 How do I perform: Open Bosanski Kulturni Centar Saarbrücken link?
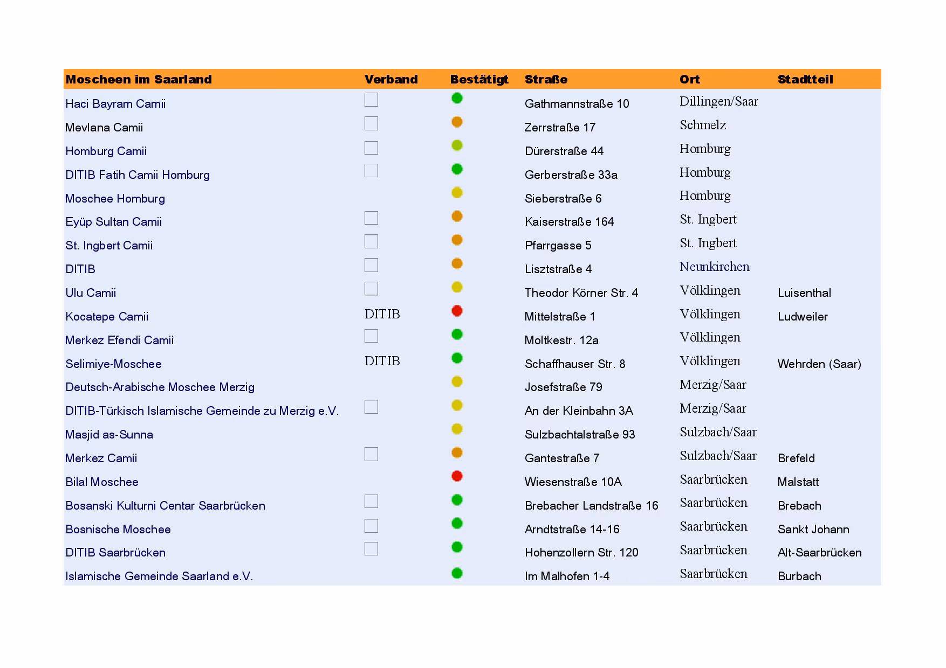pos(165,505)
